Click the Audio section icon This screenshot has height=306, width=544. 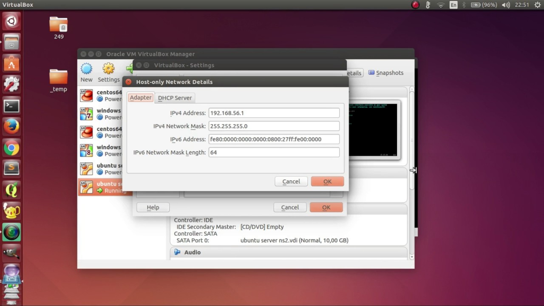point(177,252)
